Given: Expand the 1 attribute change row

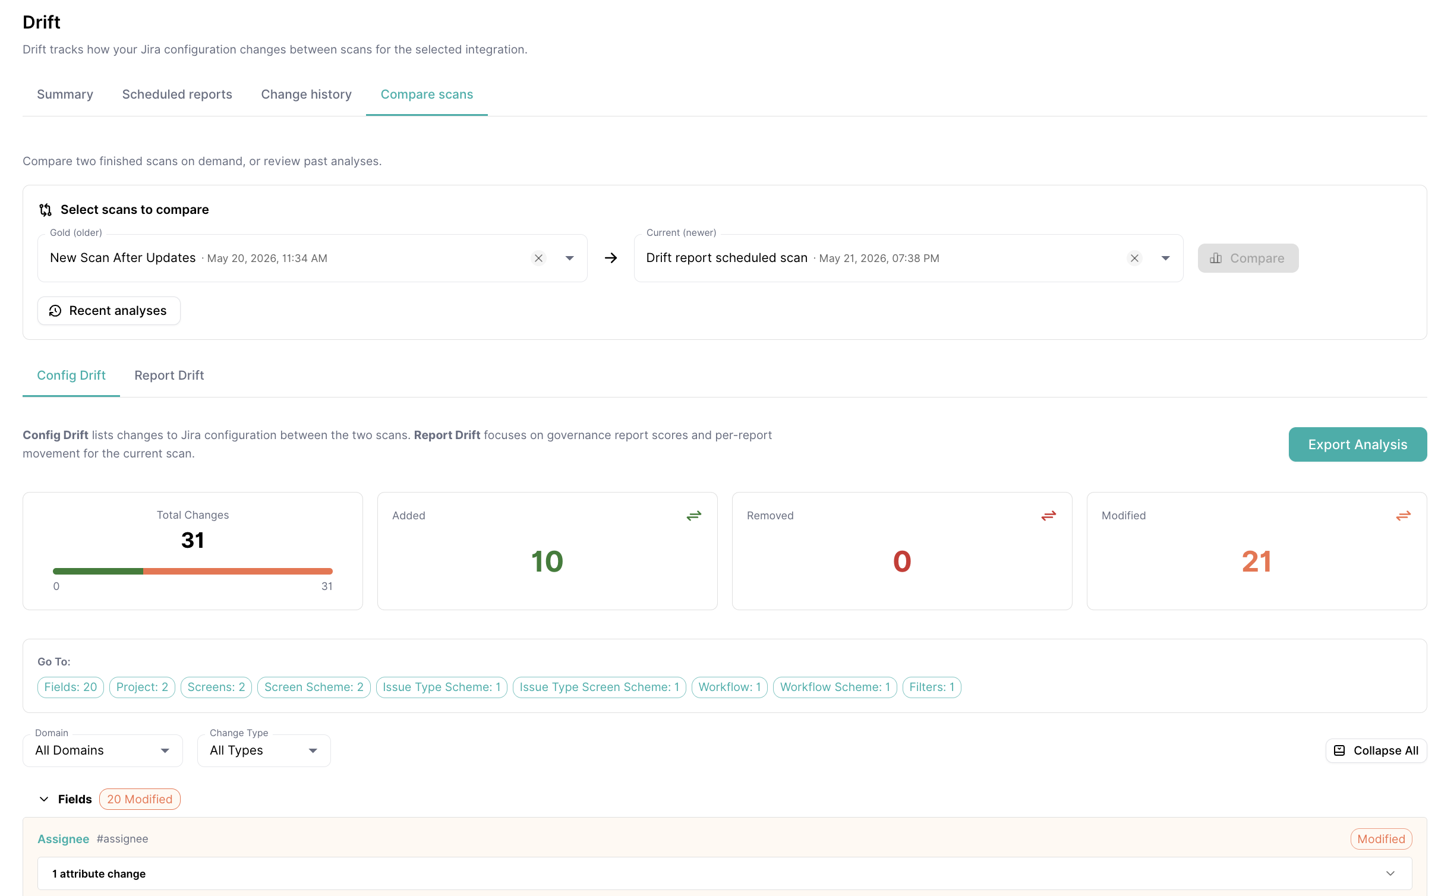Looking at the screenshot, I should [724, 873].
